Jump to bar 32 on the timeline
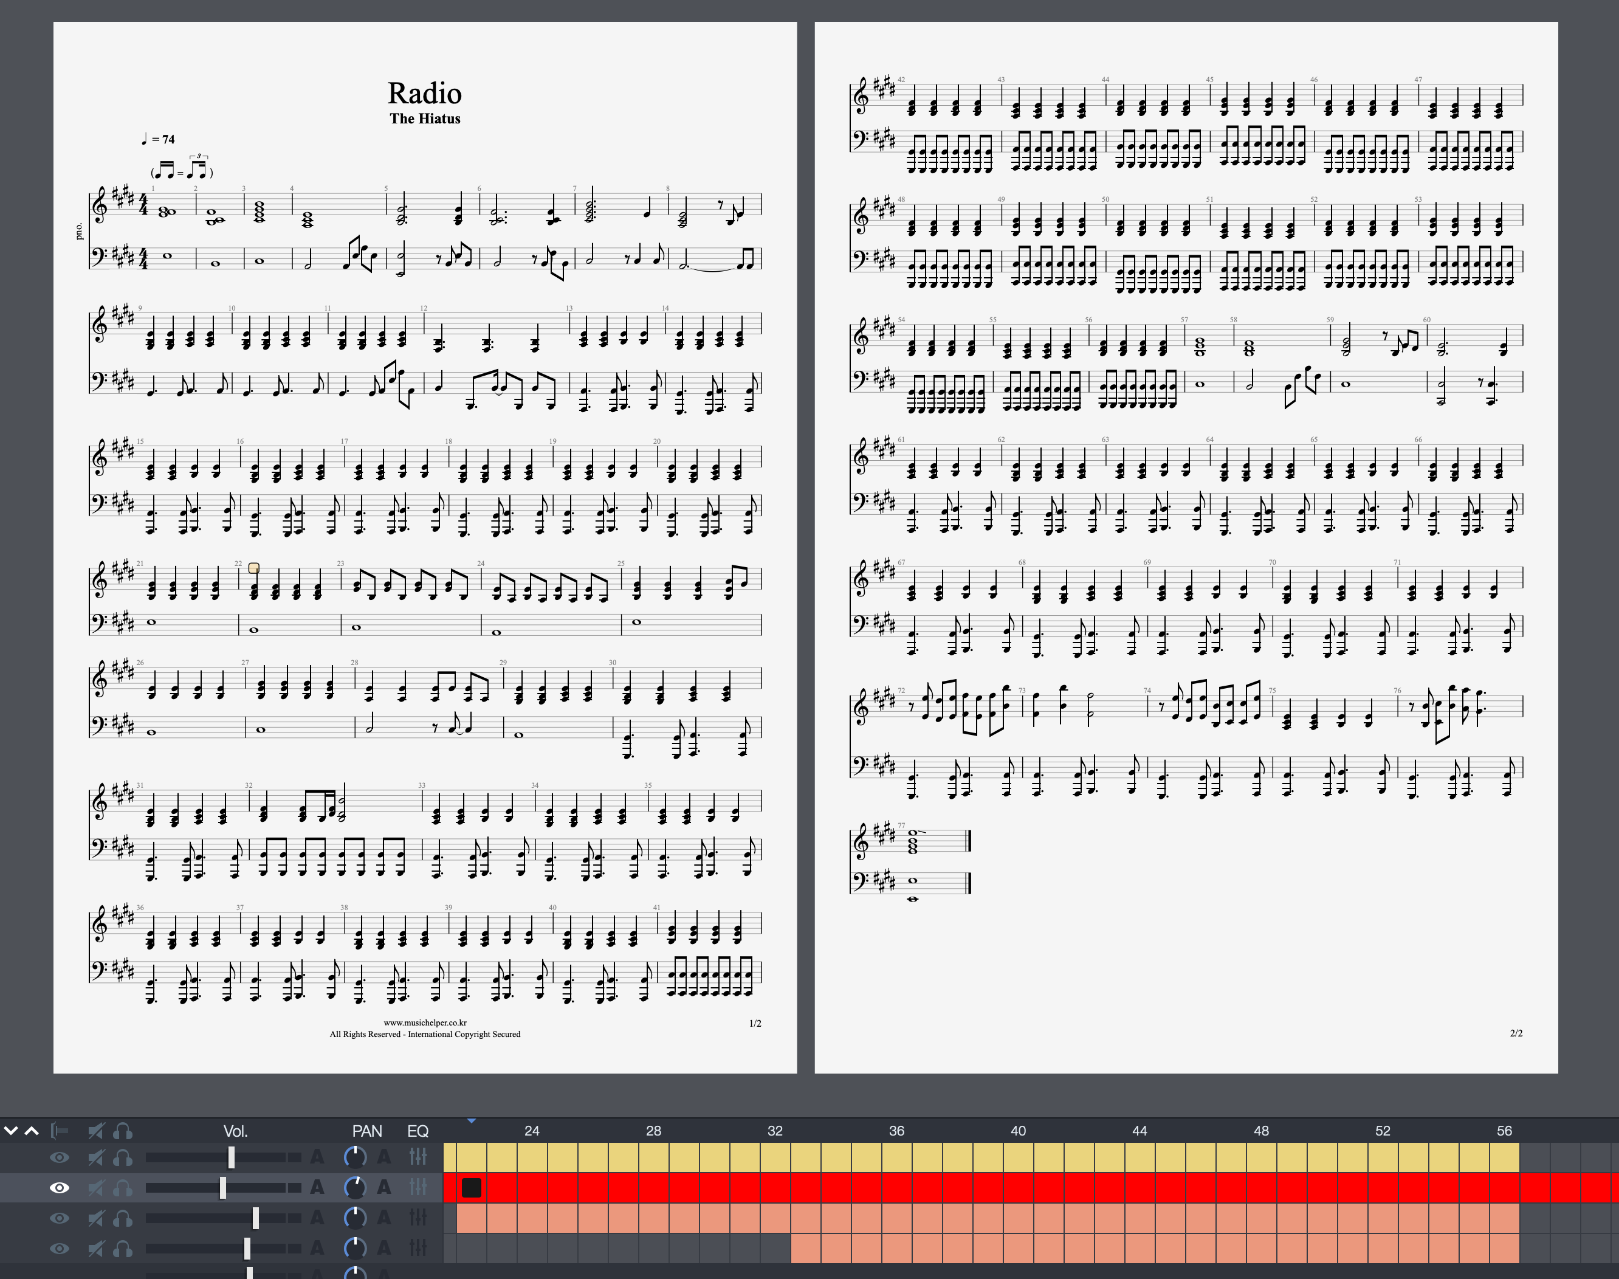This screenshot has width=1619, height=1279. click(775, 1131)
